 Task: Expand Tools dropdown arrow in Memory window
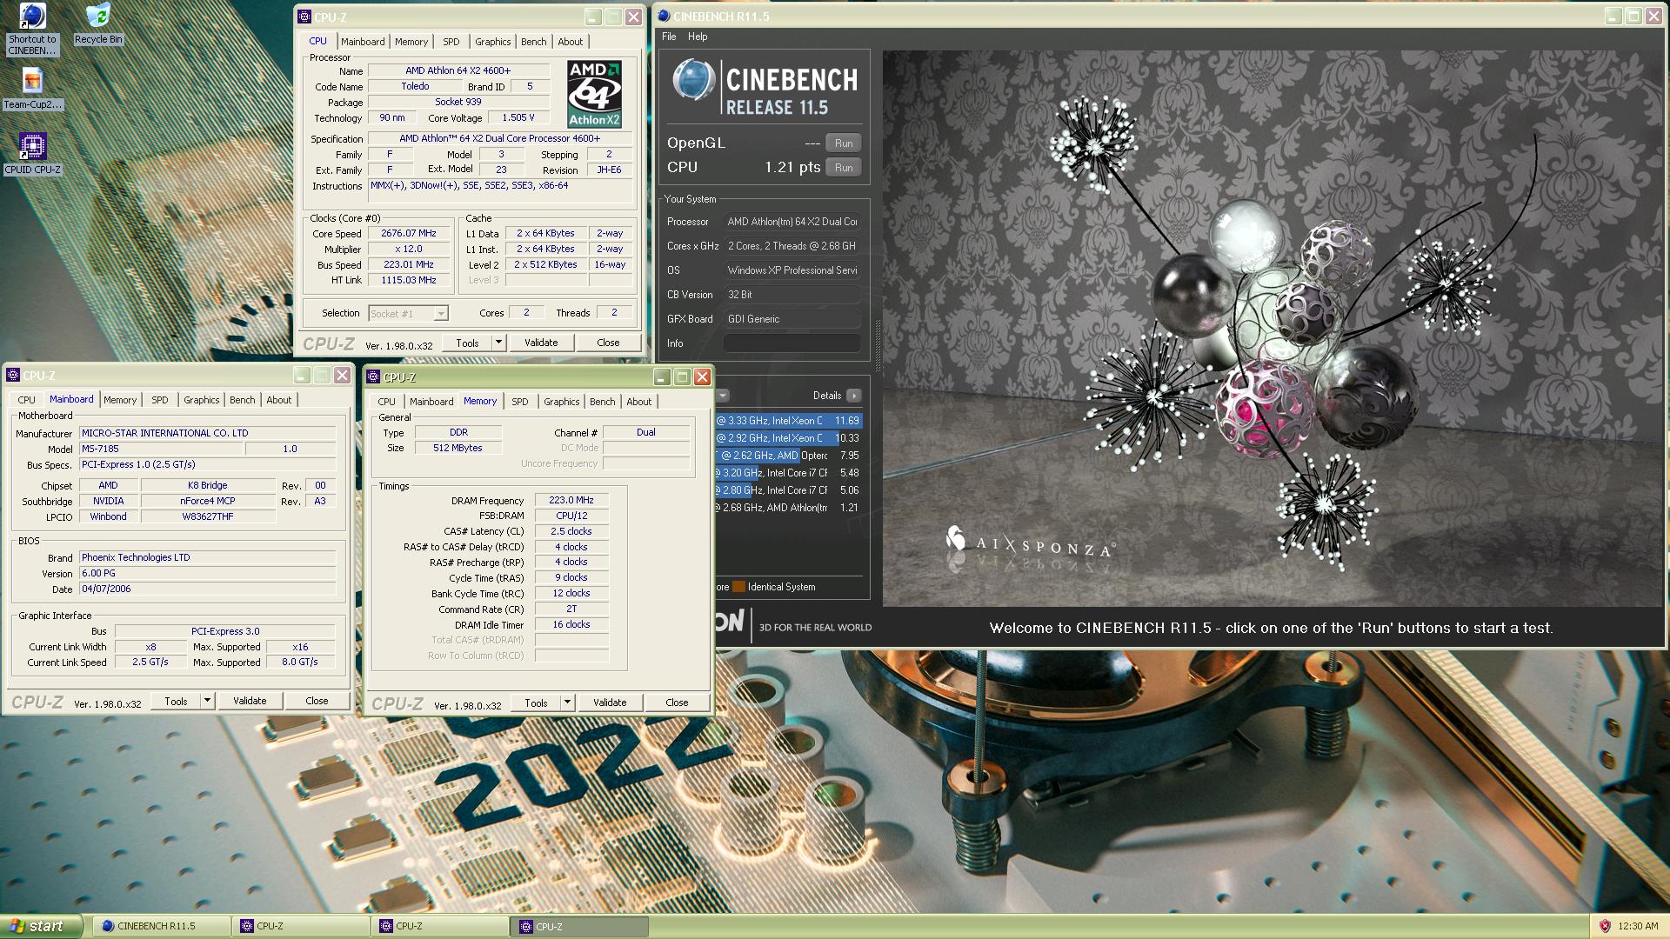(567, 703)
